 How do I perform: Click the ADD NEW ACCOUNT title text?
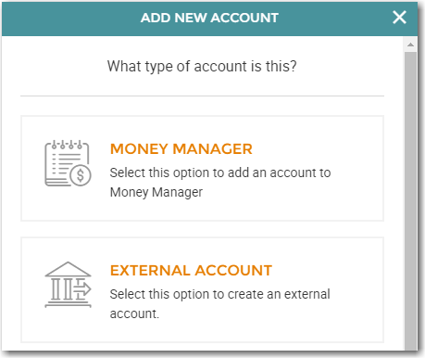coord(209,18)
